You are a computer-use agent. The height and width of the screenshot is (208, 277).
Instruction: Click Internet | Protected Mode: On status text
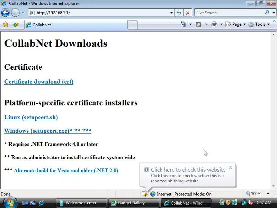(x=184, y=194)
